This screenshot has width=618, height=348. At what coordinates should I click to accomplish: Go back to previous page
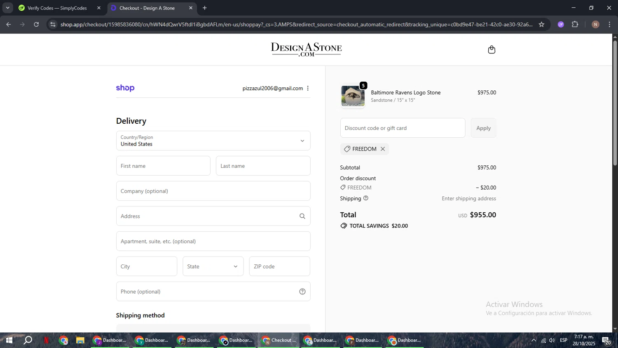pyautogui.click(x=9, y=24)
